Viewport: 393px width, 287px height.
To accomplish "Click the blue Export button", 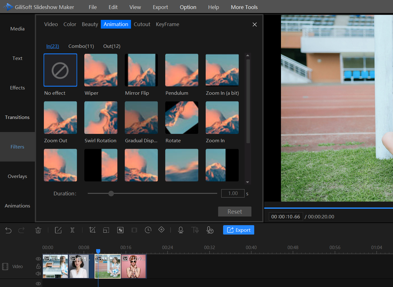I will click(239, 230).
